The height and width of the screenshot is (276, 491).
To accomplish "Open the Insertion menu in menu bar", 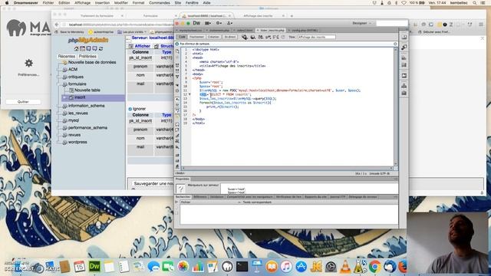I will [x=102, y=3].
